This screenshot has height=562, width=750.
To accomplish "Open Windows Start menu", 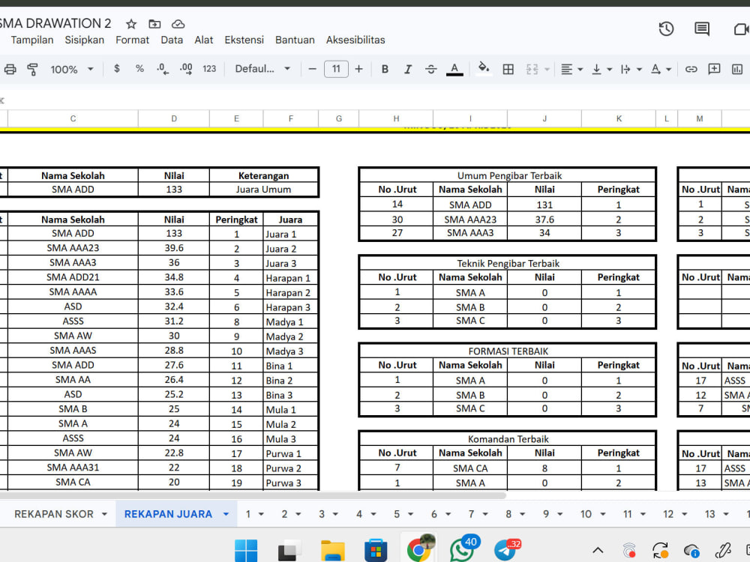I will click(x=246, y=551).
